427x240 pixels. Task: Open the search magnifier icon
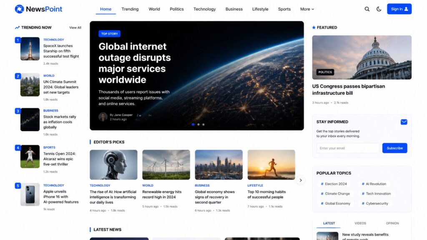coord(367,9)
